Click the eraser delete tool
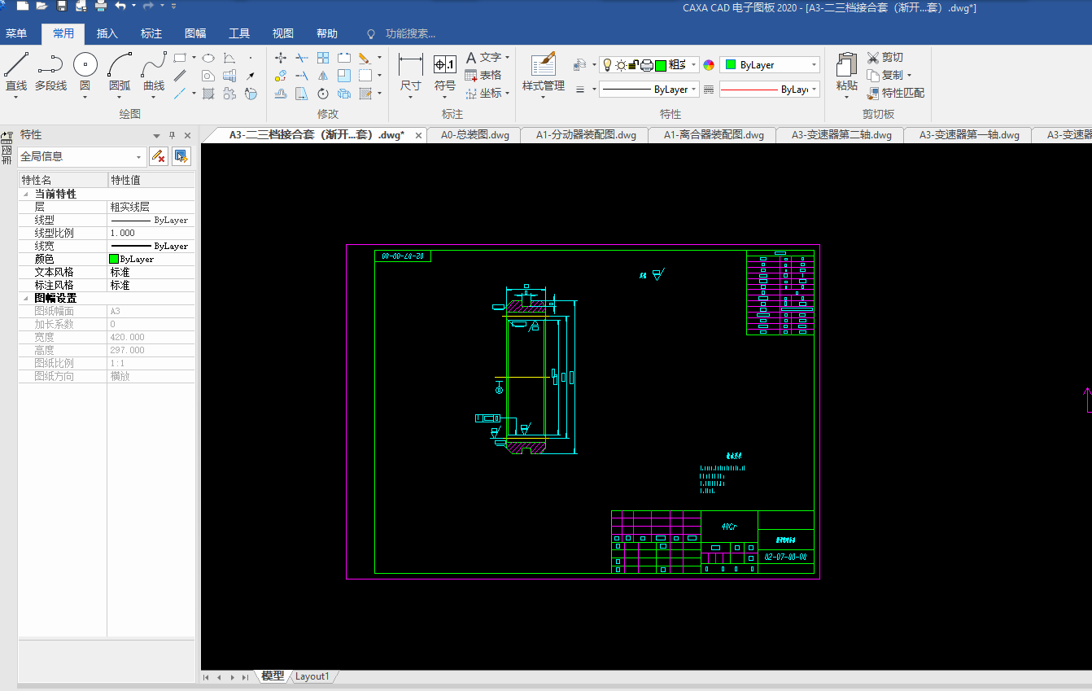 pos(365,58)
